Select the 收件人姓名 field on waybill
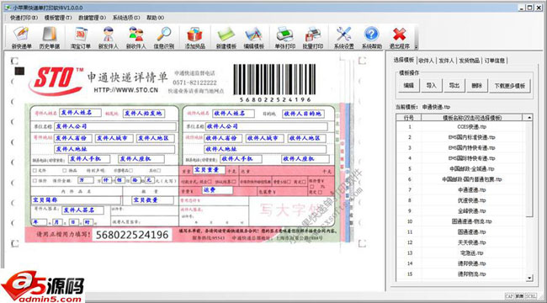 point(233,113)
